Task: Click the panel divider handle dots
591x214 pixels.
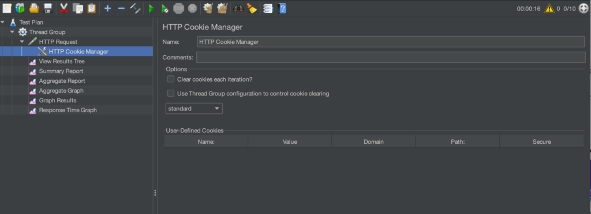Action: click(155, 193)
